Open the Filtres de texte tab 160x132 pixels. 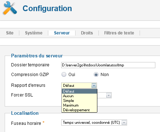click(119, 33)
